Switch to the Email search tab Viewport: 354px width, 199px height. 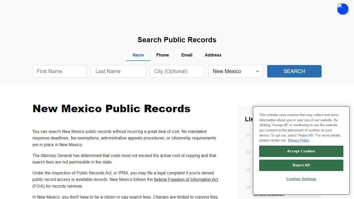tap(187, 55)
